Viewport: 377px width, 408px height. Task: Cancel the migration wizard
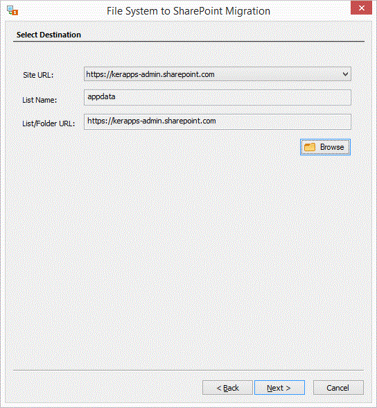tap(338, 387)
